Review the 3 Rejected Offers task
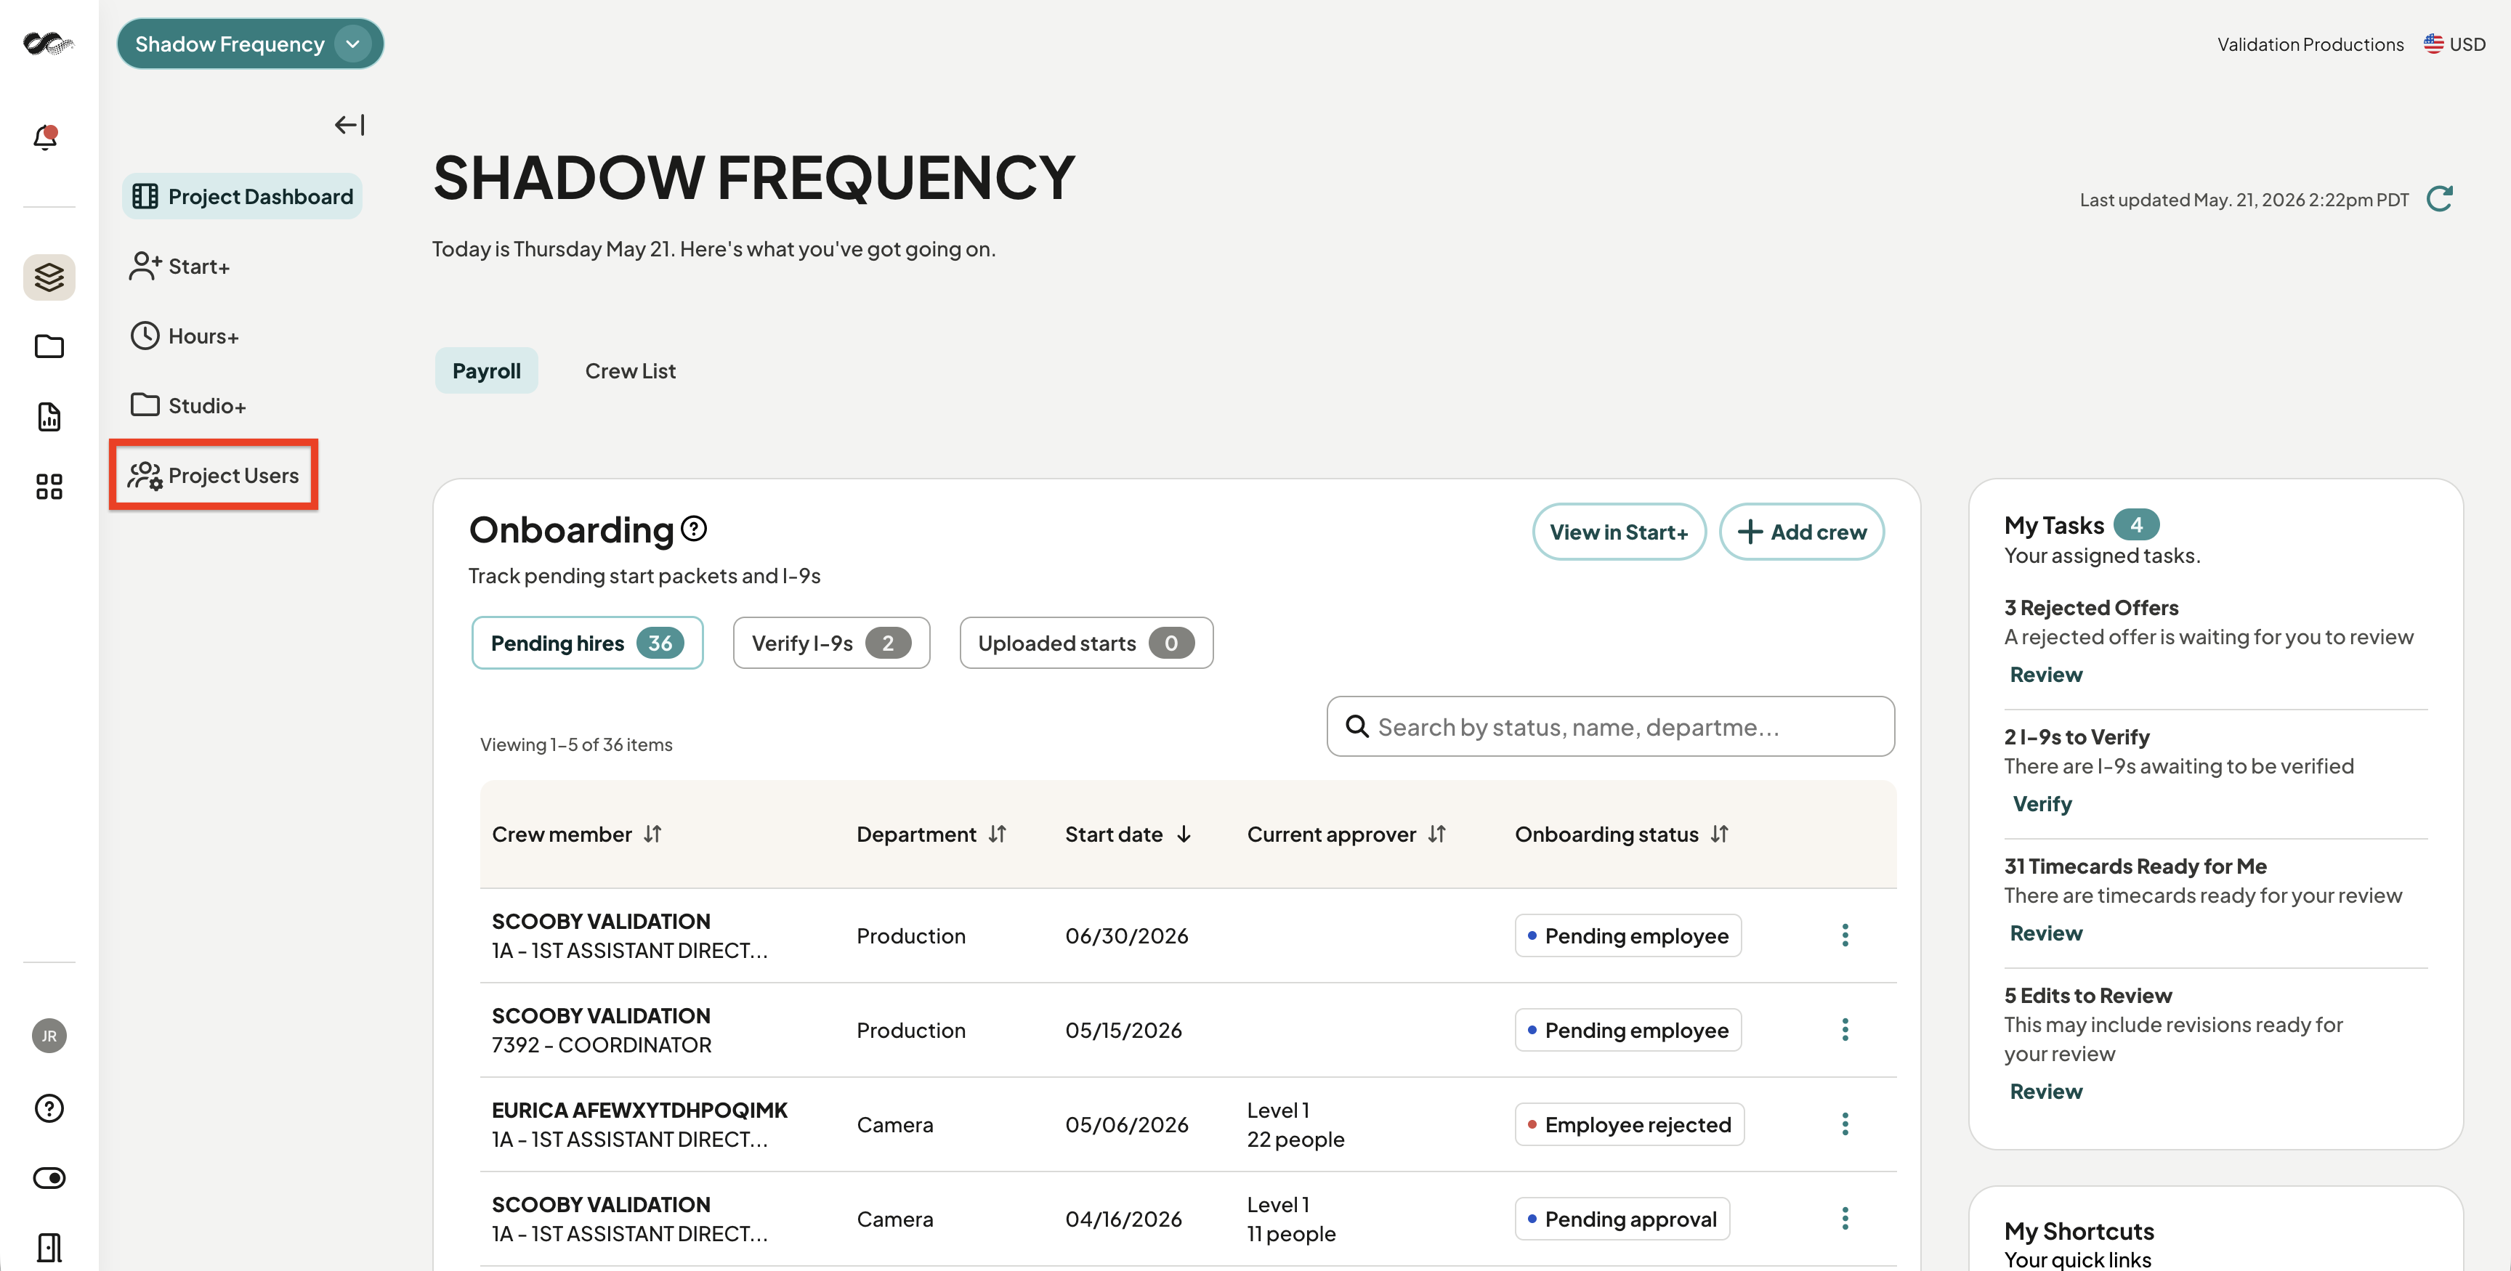Screen dimensions: 2511x1271 tap(2046, 675)
